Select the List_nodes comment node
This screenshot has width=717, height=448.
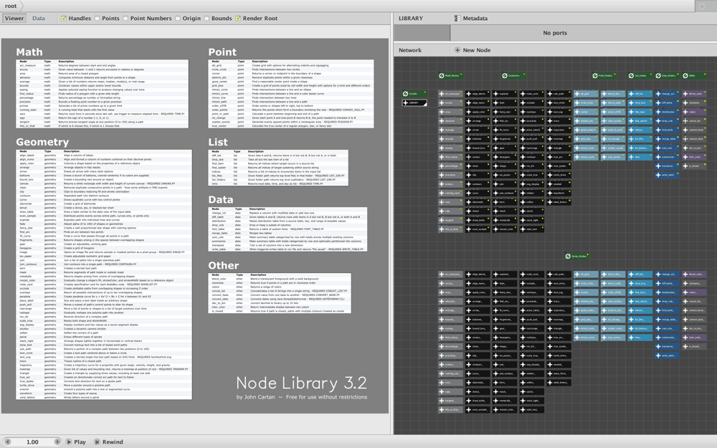click(640, 75)
